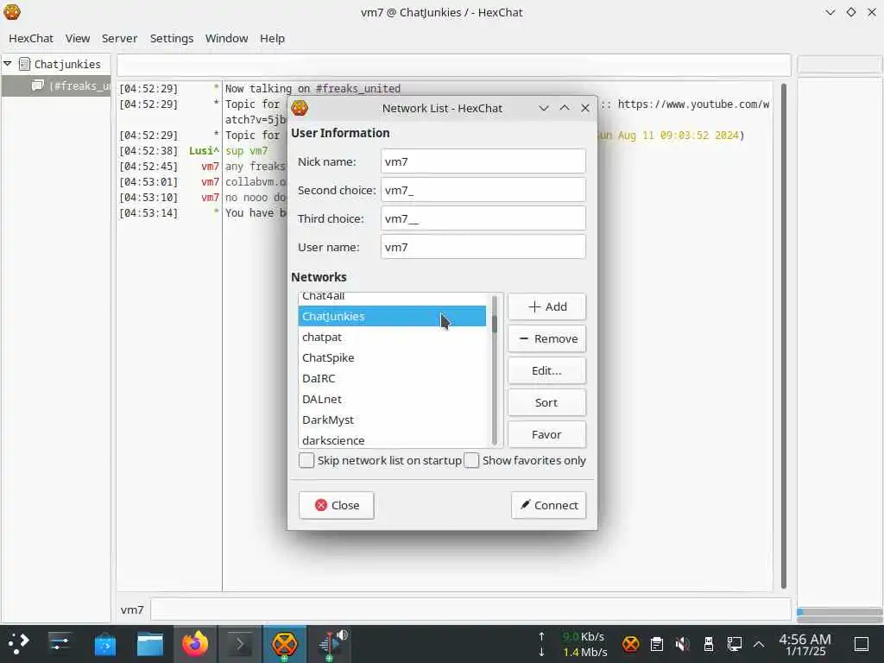Open removable devices tray icon
Screen dimensions: 884x663
coord(709,644)
